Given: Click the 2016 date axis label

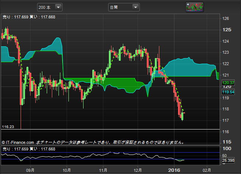Looking at the screenshot, I should [174, 170].
